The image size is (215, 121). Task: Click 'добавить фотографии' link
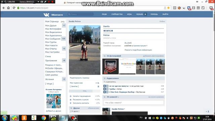coord(153,56)
